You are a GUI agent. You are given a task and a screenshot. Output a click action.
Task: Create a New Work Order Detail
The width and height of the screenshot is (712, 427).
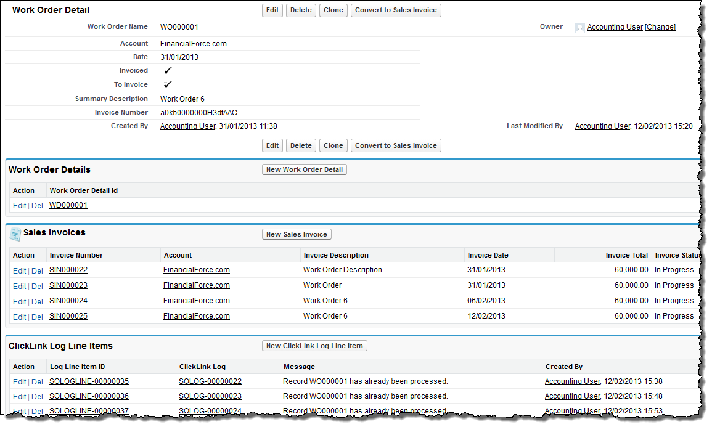tap(305, 169)
